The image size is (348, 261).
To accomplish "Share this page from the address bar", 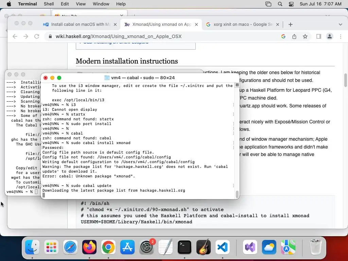I will (294, 36).
